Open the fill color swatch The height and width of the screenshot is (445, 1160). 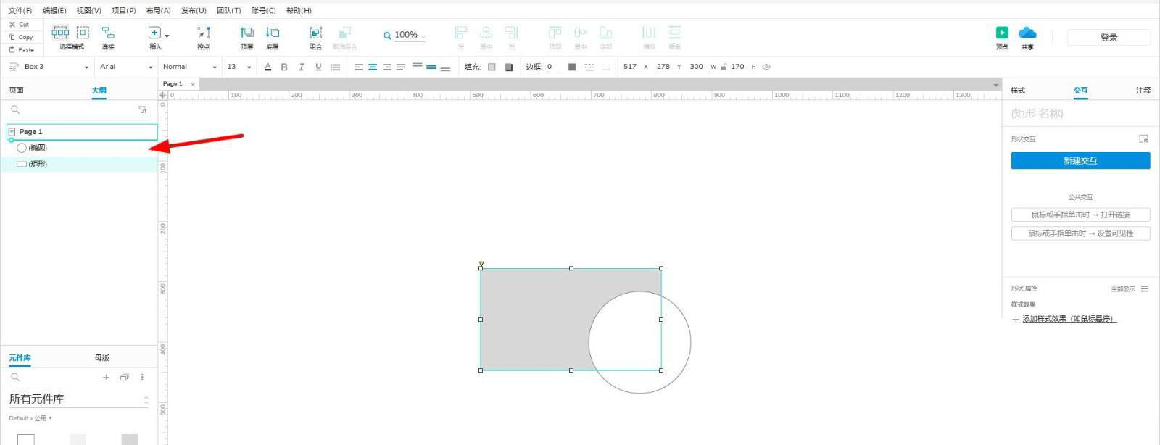pyautogui.click(x=492, y=67)
